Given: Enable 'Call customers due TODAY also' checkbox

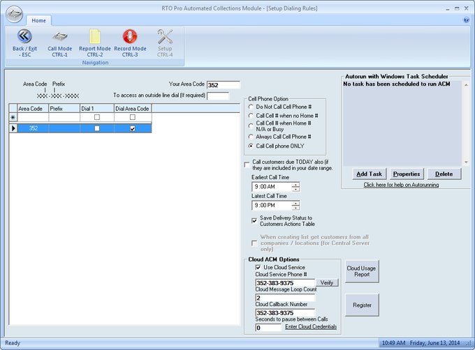Looking at the screenshot, I should coord(247,165).
